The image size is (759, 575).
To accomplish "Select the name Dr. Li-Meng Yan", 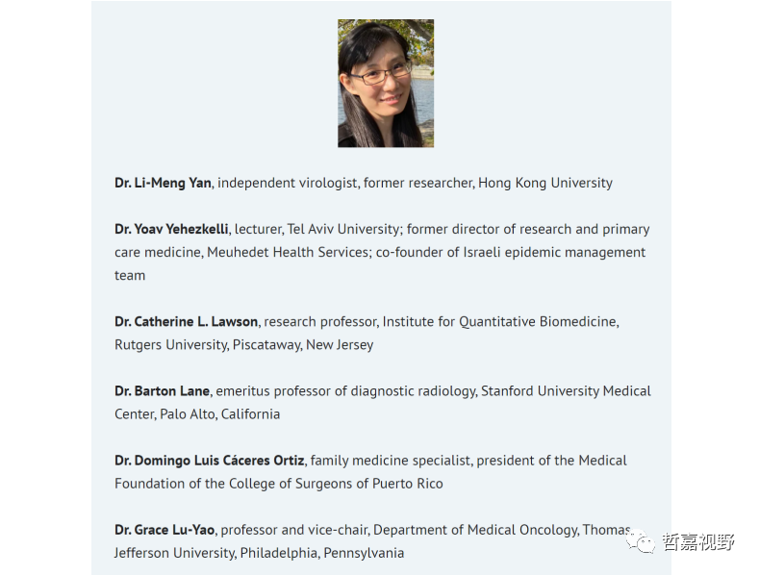I will pos(163,183).
